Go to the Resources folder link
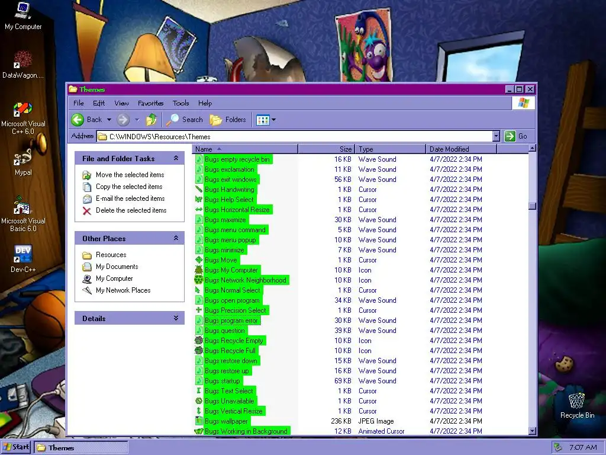This screenshot has height=455, width=606. click(111, 255)
